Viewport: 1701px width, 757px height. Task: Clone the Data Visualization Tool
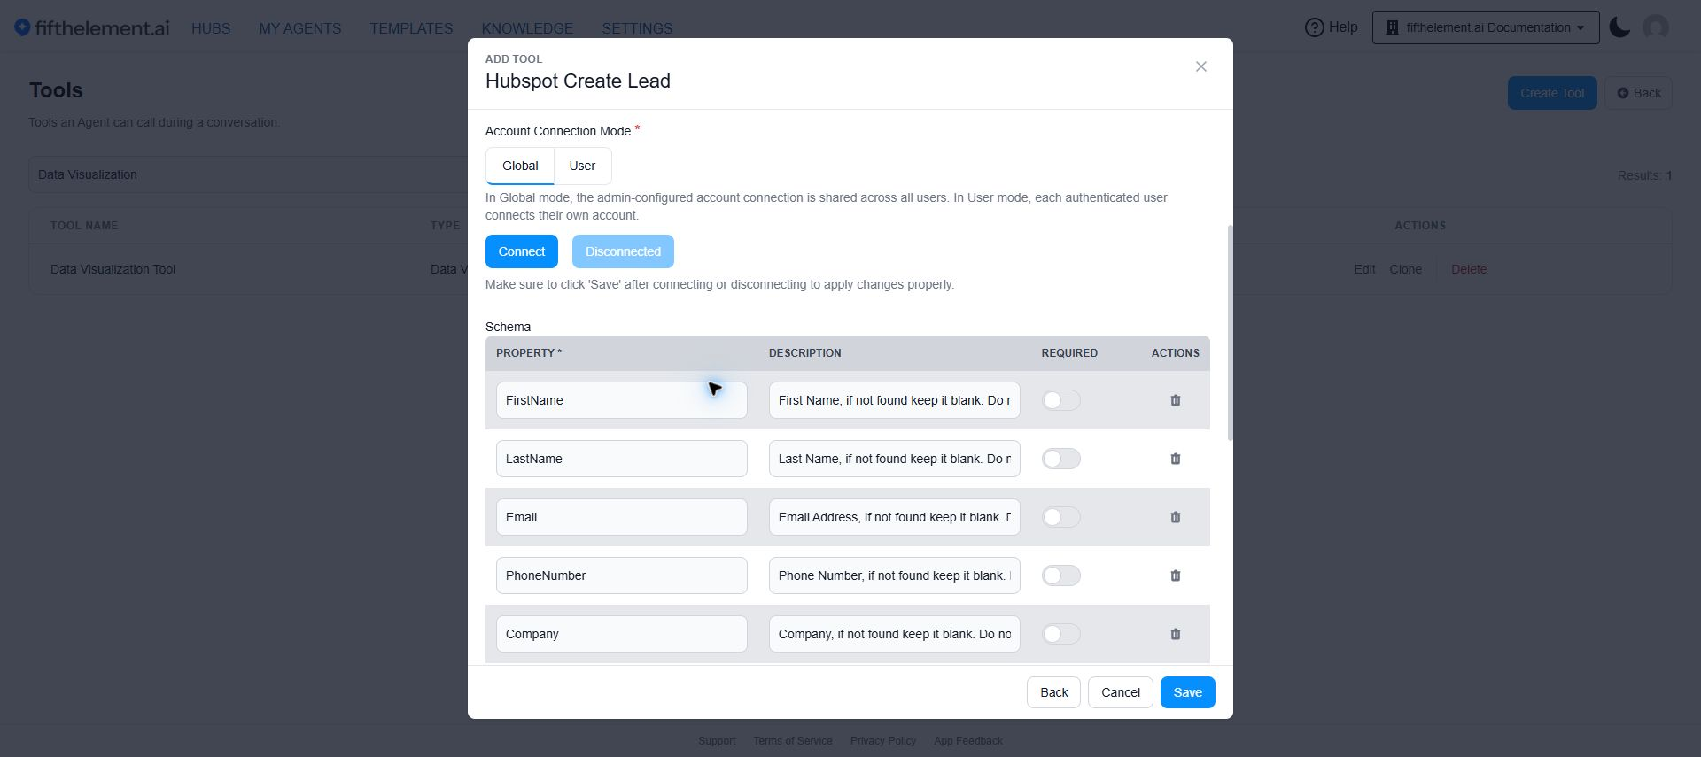tap(1405, 269)
